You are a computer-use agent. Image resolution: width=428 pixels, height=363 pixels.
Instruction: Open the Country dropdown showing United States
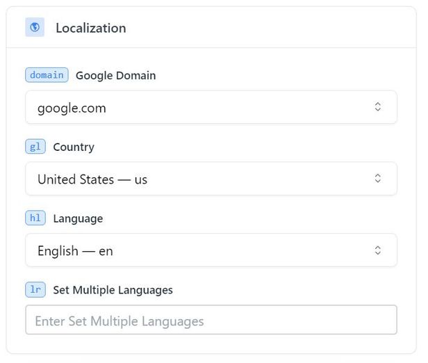pos(211,179)
